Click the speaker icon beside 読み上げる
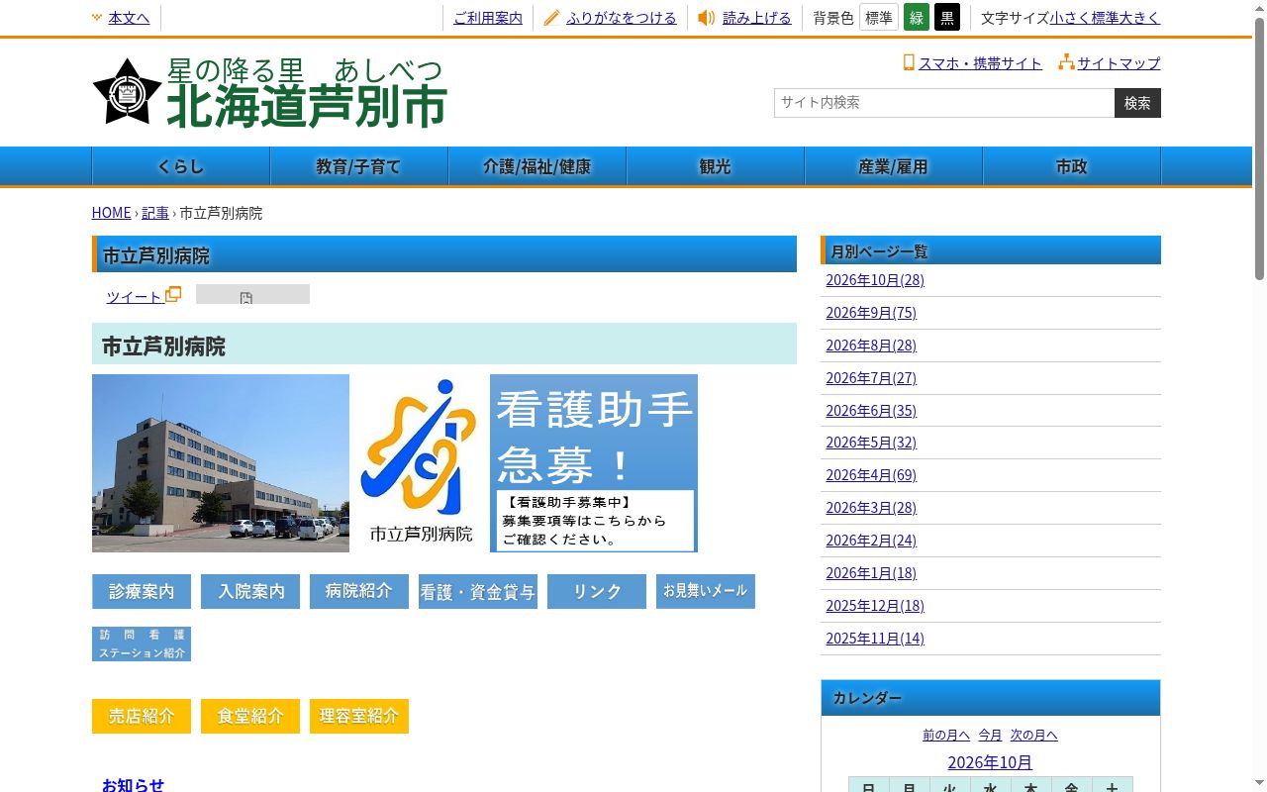The image size is (1267, 792). coord(706,18)
